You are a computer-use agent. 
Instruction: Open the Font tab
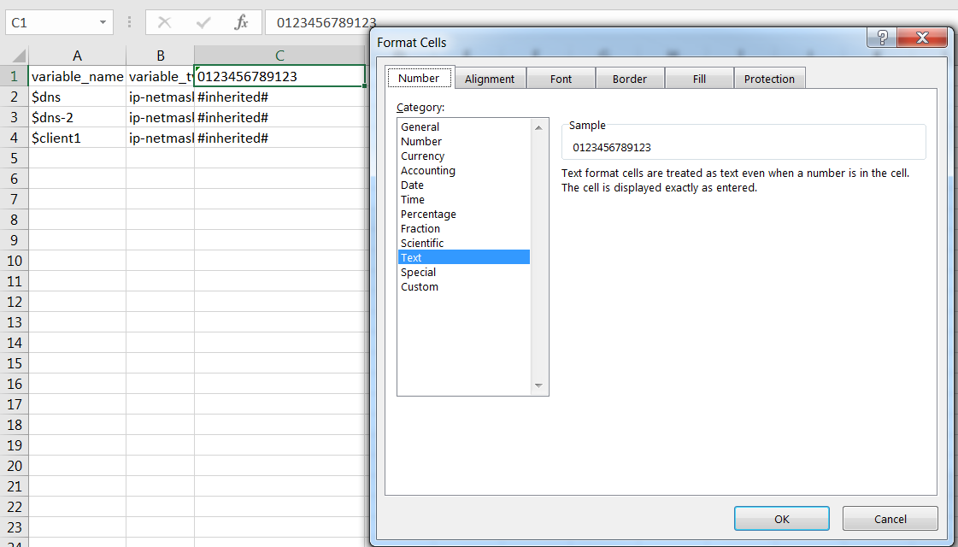(561, 79)
